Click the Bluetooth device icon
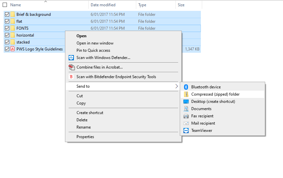 (186, 87)
